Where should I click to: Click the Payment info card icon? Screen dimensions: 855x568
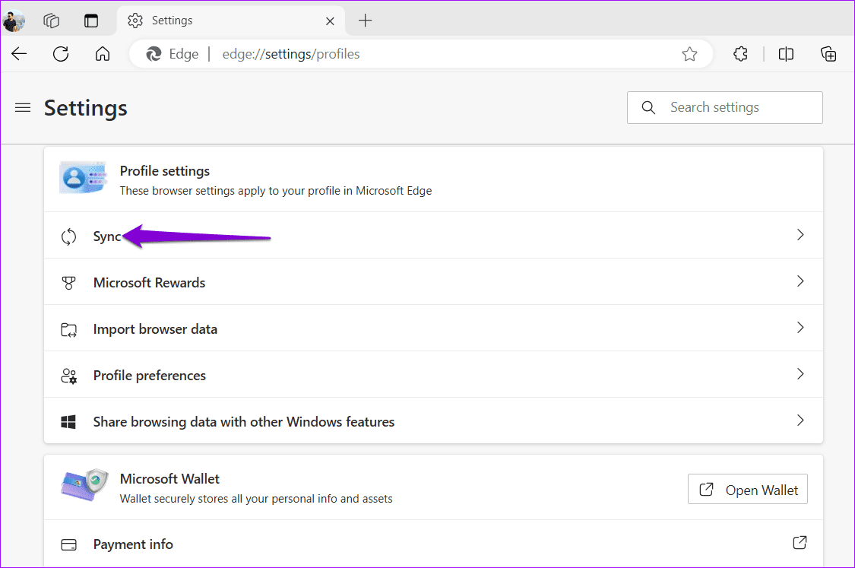[x=68, y=544]
